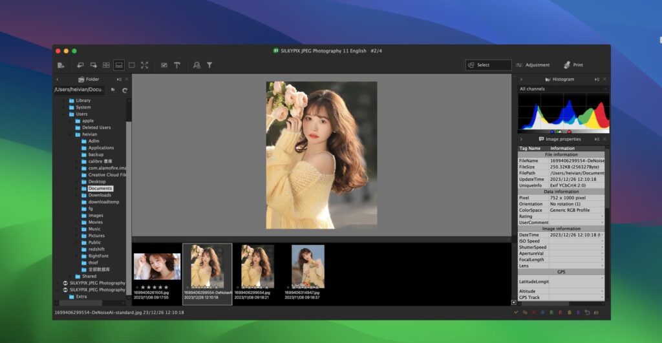Viewport: 662px width, 343px height.
Task: Close the Histogram panel
Action: pyautogui.click(x=604, y=79)
